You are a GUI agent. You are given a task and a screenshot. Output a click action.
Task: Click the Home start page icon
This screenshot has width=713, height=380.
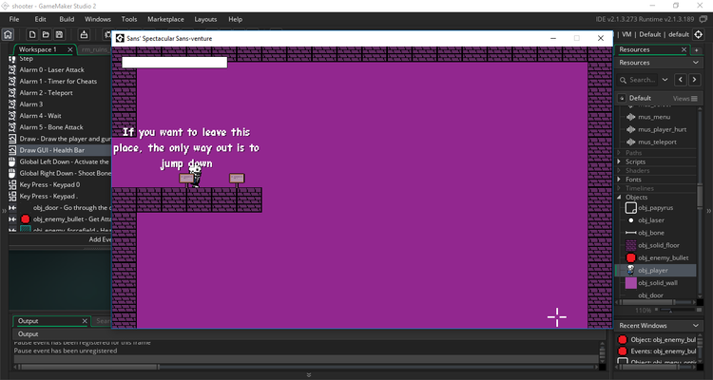tap(8, 34)
